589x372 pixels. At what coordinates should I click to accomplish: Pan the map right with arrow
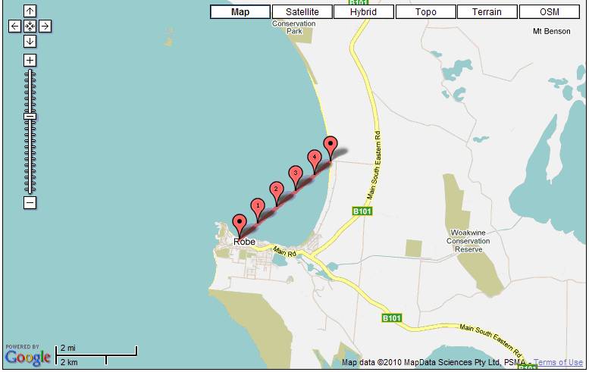[45, 27]
